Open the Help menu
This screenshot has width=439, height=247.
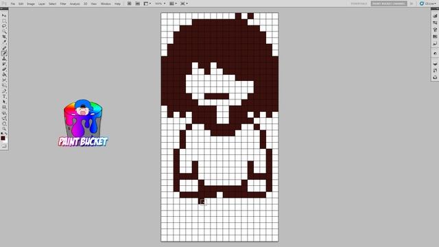point(117,4)
